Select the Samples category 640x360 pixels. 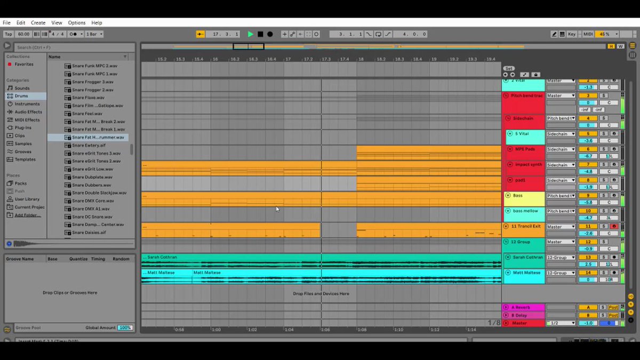[x=23, y=143]
